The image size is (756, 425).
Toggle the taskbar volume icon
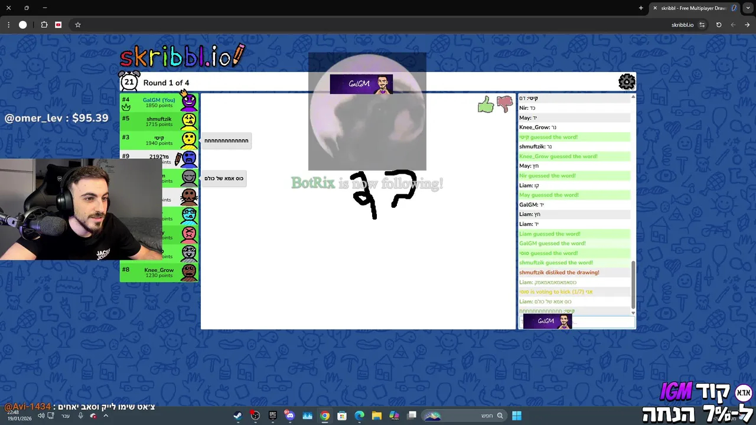point(41,416)
